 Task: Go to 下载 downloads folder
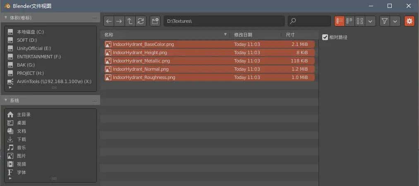pyautogui.click(x=50, y=139)
